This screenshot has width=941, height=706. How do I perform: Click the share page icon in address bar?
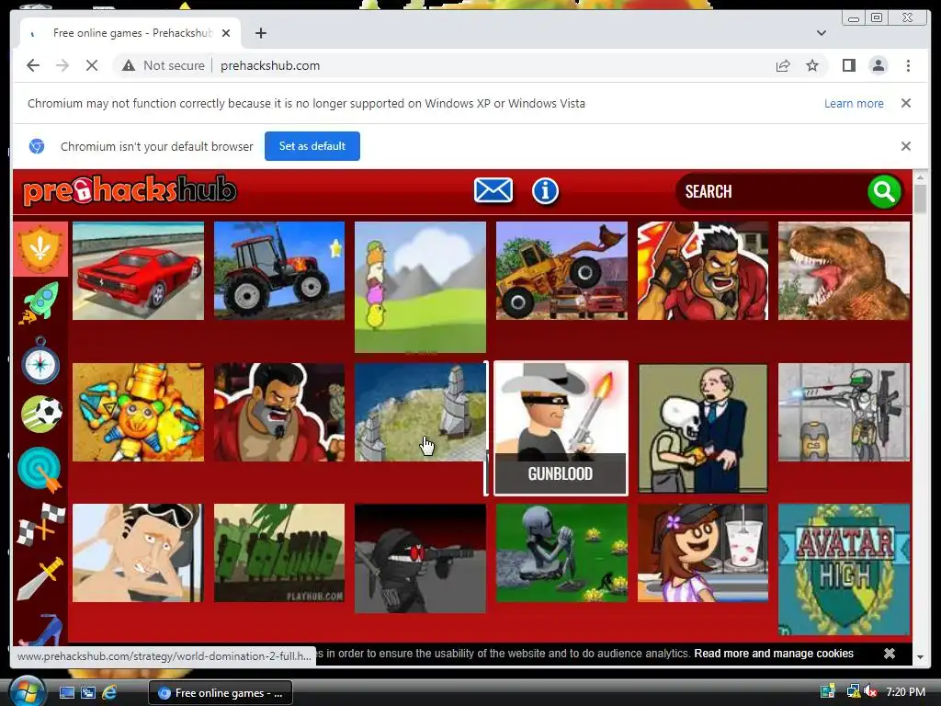point(783,65)
